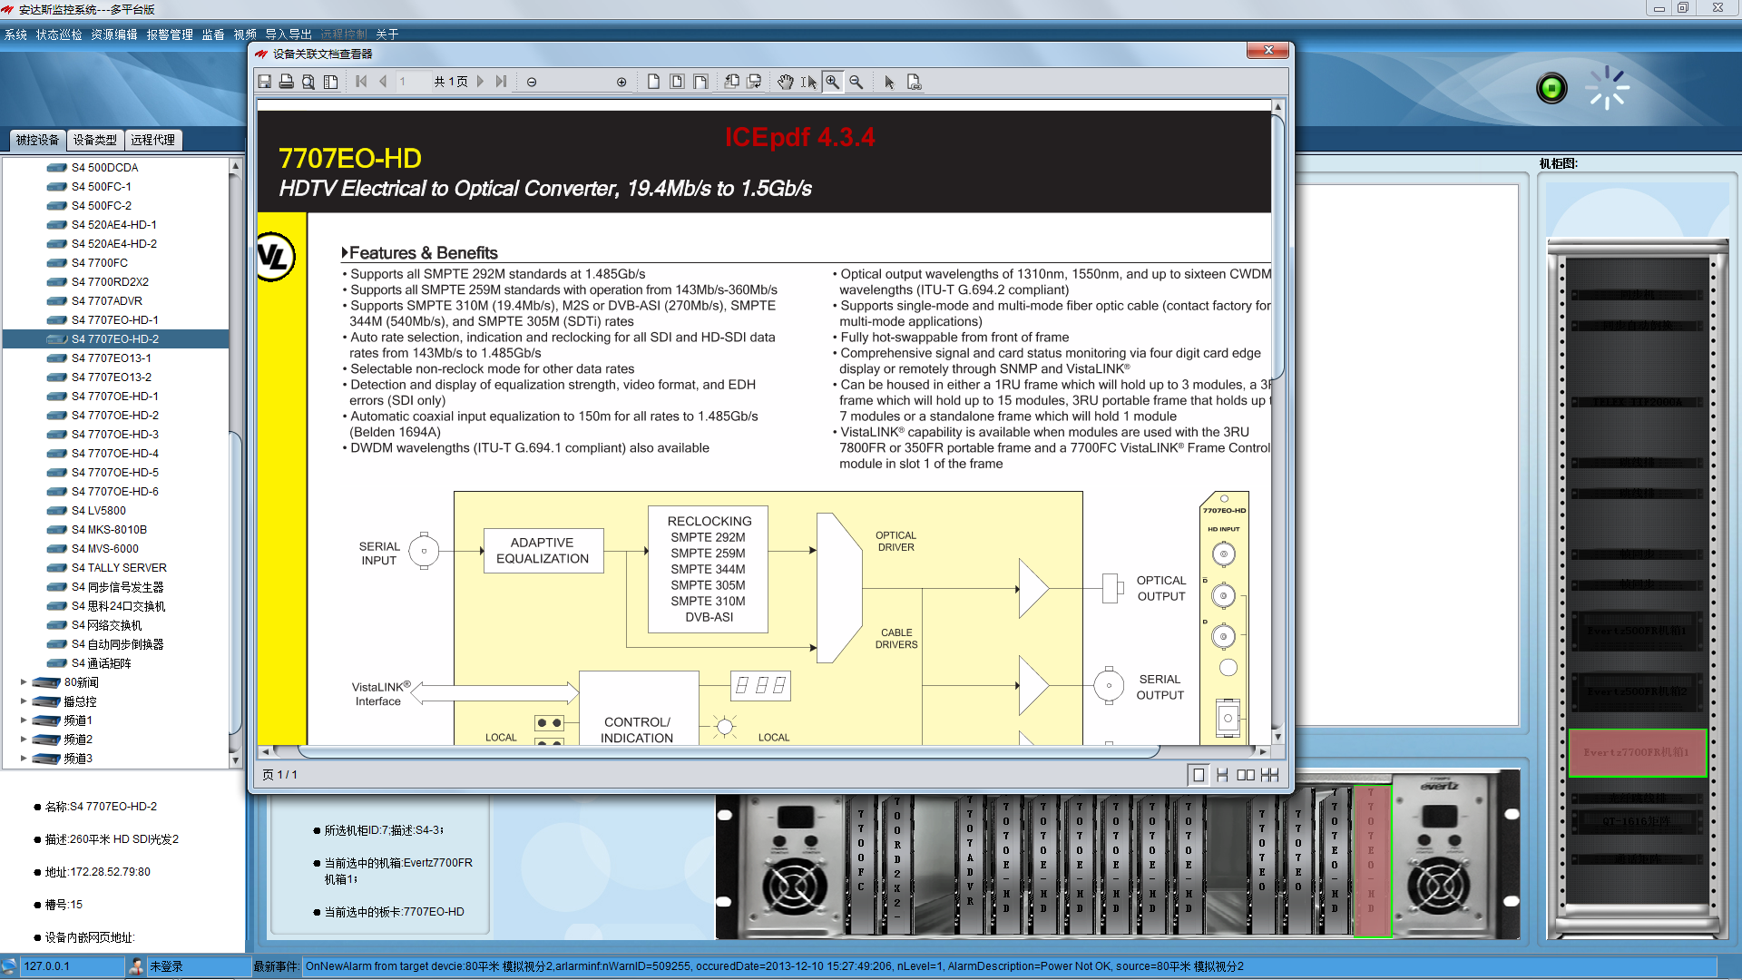
Task: Click the green status indicator icon
Action: coord(1551,88)
